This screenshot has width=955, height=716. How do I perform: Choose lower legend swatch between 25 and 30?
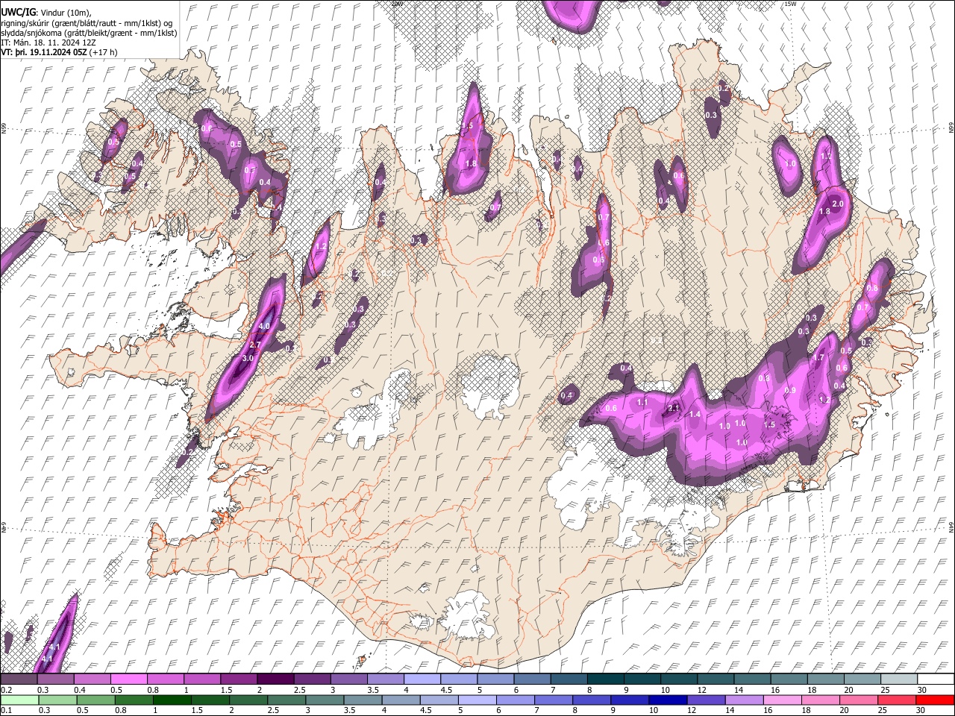pyautogui.click(x=898, y=700)
